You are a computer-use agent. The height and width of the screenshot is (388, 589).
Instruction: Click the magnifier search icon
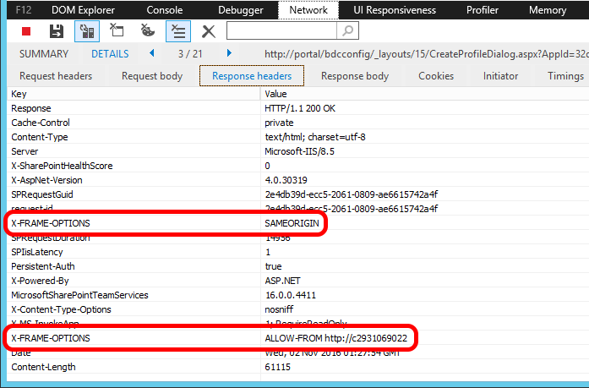[x=346, y=31]
